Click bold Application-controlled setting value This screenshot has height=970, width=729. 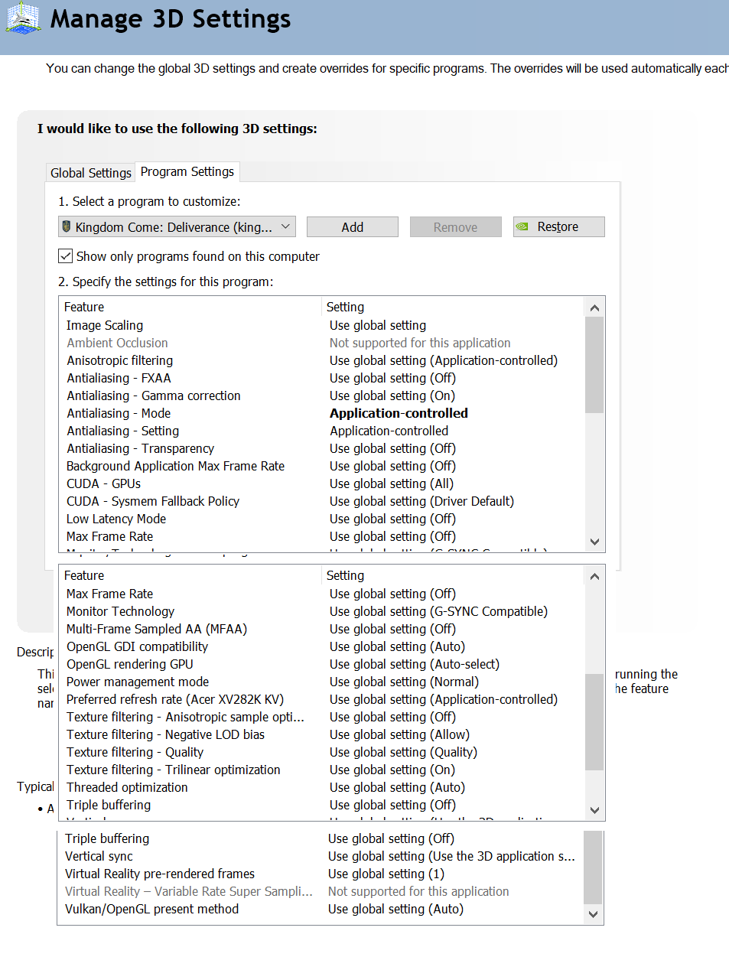(x=399, y=413)
